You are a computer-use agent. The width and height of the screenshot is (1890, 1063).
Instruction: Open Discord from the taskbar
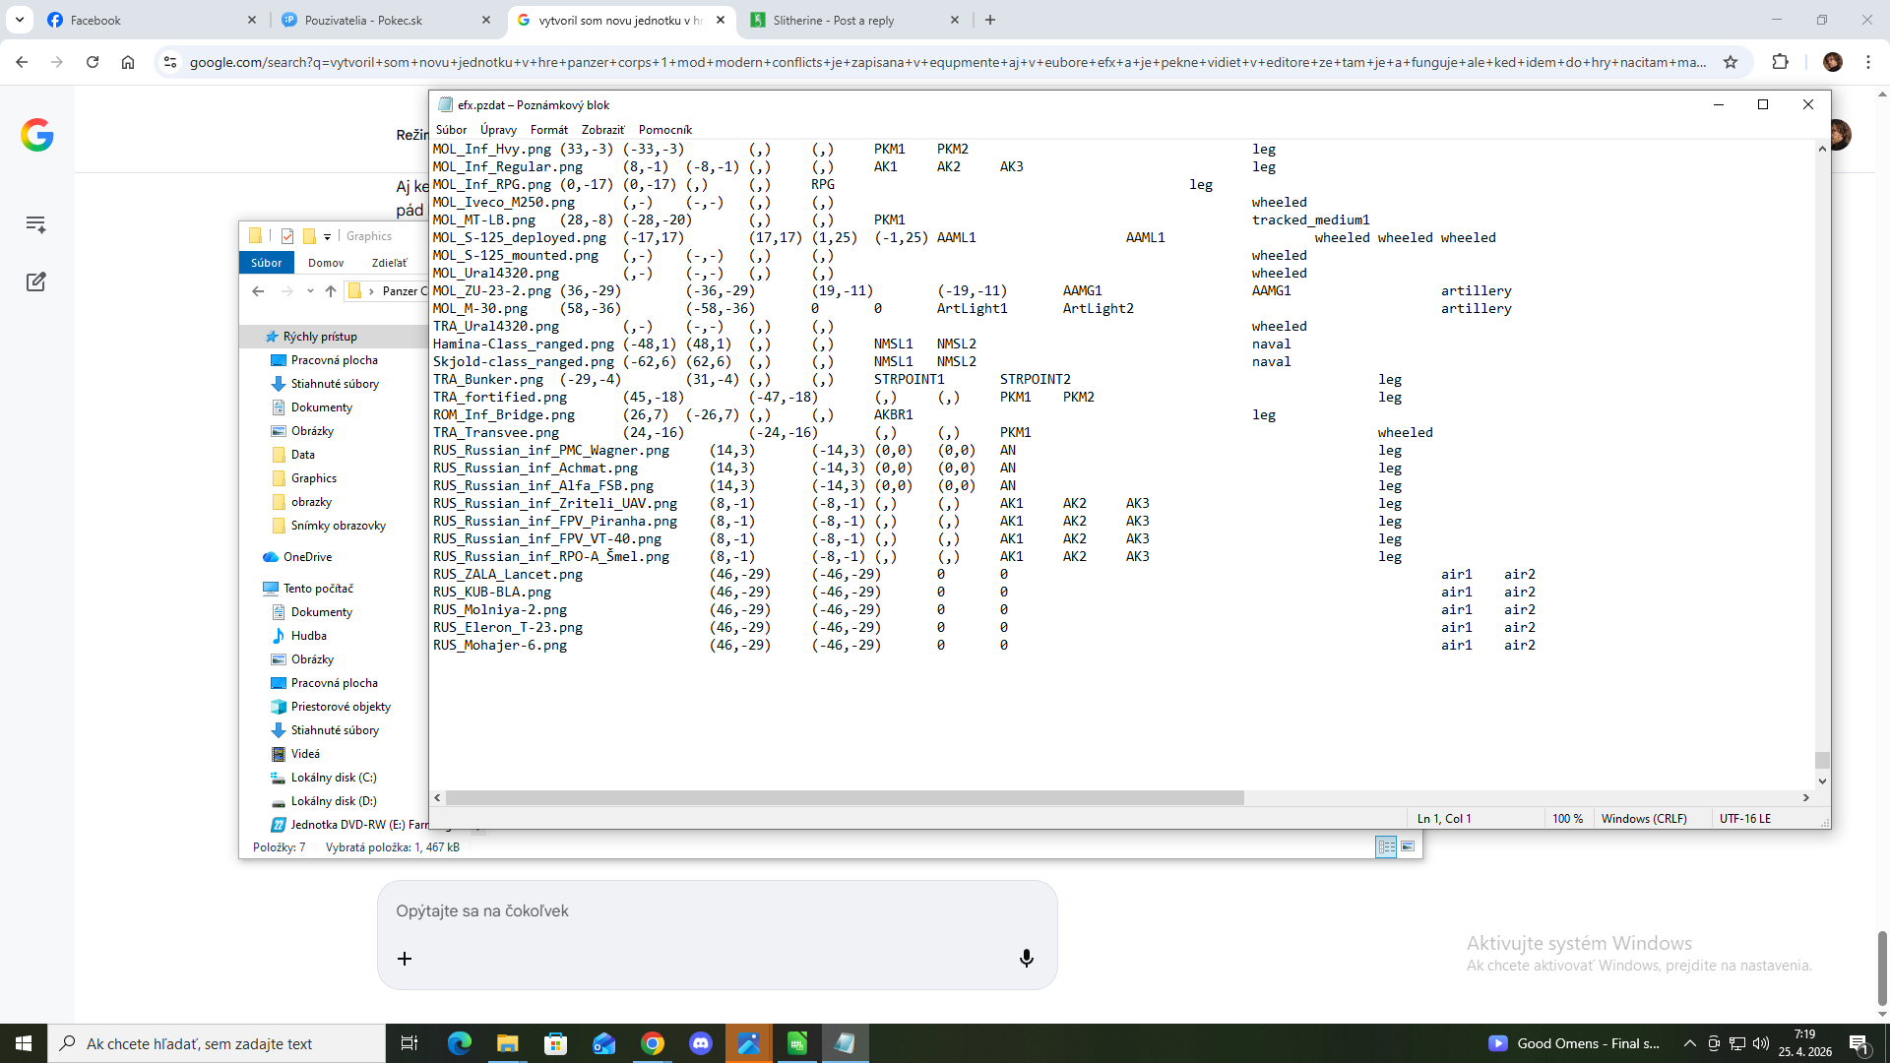tap(701, 1043)
